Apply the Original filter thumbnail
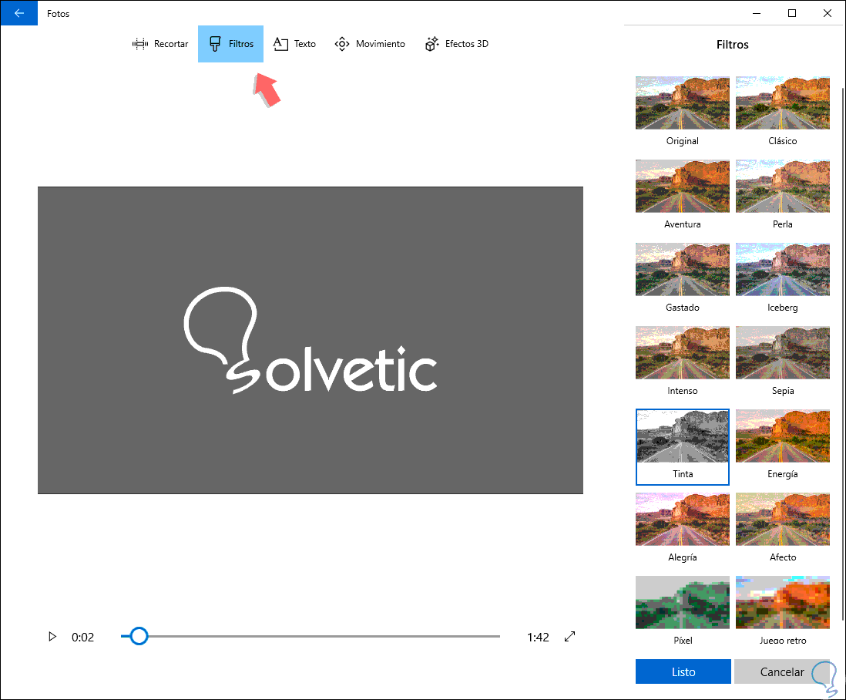846x700 pixels. (683, 103)
